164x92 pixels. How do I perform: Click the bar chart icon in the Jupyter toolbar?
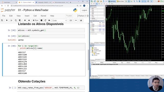(x=81, y=20)
